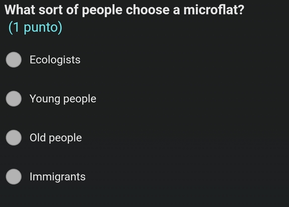Screen dimensions: 289x207
Task: Pick the Old people radio button
Action: point(14,138)
